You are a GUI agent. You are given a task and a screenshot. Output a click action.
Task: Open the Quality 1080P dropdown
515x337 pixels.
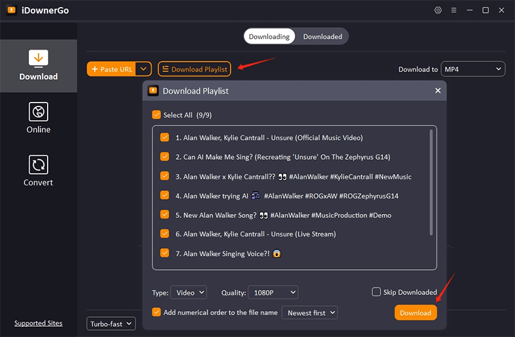pos(273,293)
